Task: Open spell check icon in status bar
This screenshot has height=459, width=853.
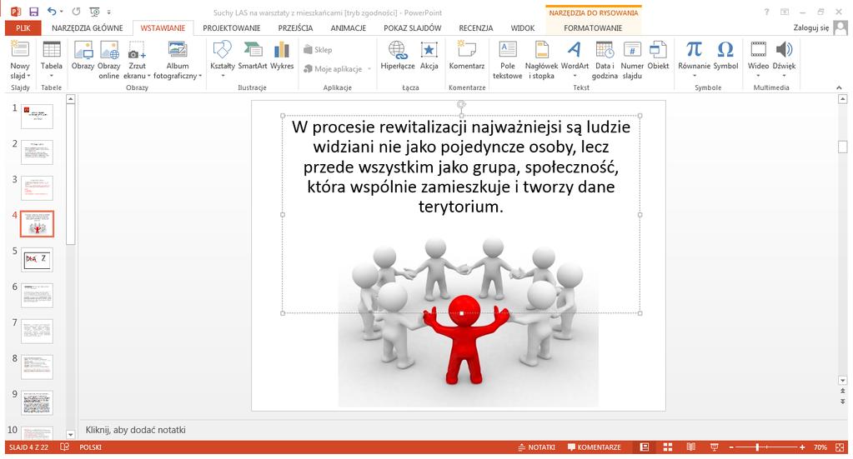Action: pyautogui.click(x=64, y=447)
